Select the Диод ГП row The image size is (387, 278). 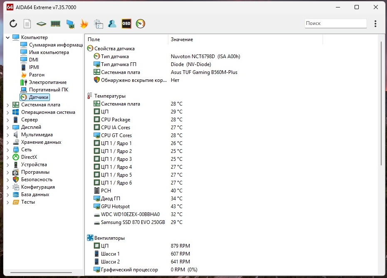pos(138,199)
